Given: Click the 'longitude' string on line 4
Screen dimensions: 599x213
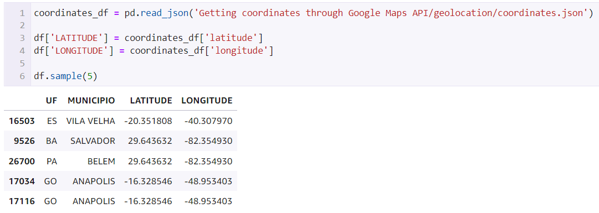Looking at the screenshot, I should 239,51.
